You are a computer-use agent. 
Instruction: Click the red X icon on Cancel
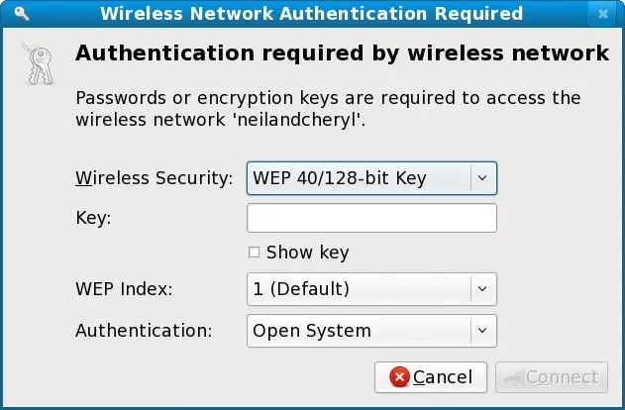[399, 377]
